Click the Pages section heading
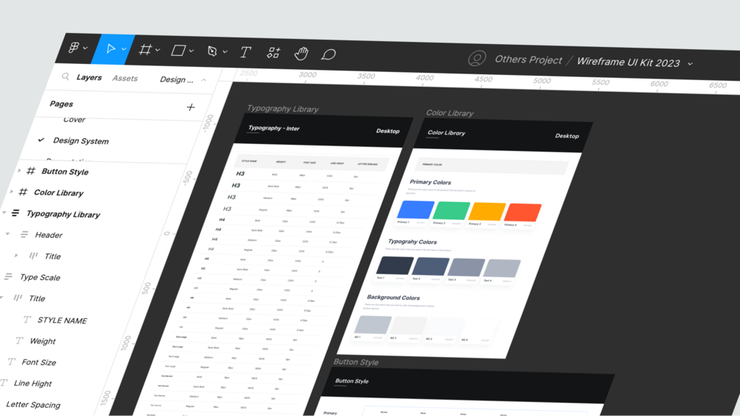Viewport: 740px width, 416px height. [61, 104]
